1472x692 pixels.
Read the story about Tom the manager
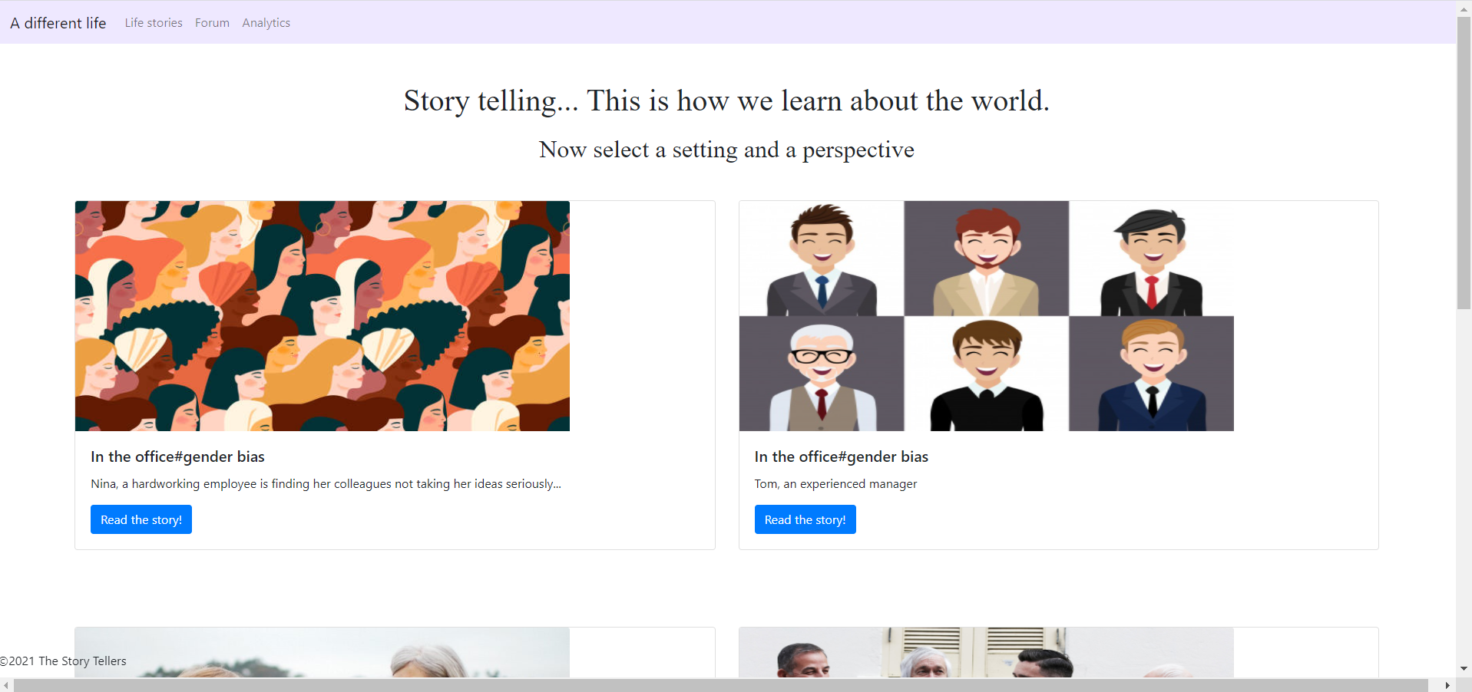click(x=805, y=519)
